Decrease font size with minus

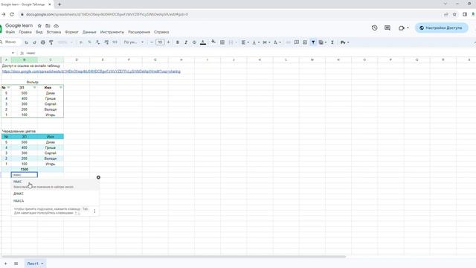[152, 42]
